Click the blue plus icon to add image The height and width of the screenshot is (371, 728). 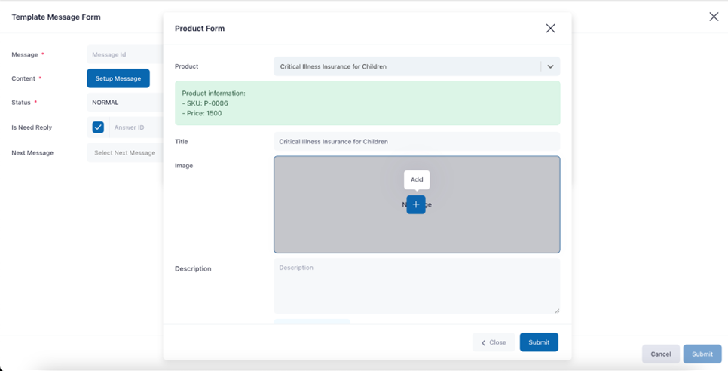pyautogui.click(x=416, y=204)
